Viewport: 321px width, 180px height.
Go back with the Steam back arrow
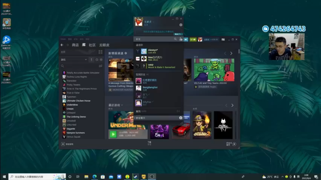(62, 45)
